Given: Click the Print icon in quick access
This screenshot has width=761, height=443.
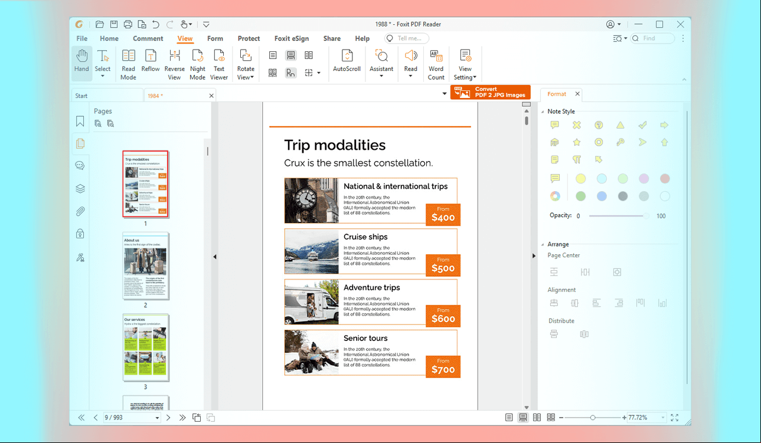Looking at the screenshot, I should pyautogui.click(x=128, y=24).
